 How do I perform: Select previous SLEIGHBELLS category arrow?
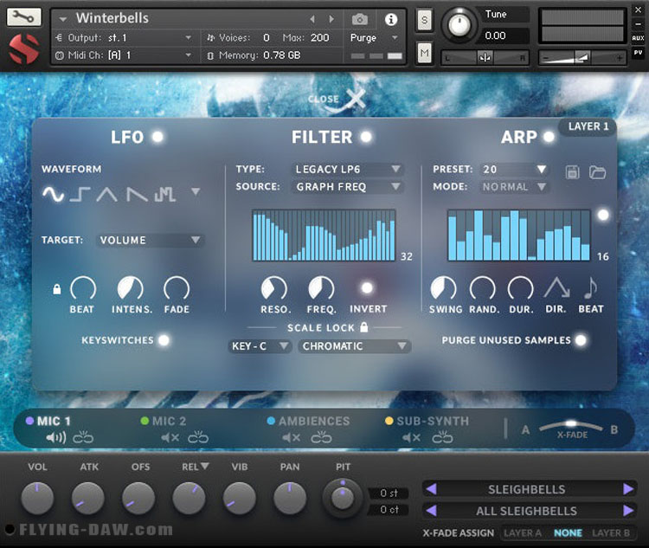coord(431,489)
